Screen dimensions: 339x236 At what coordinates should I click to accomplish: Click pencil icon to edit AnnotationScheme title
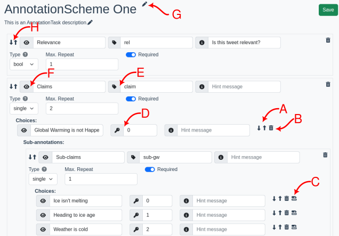pyautogui.click(x=145, y=4)
